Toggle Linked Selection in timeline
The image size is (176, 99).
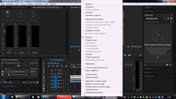(57, 66)
